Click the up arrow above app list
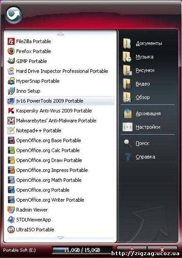 pyautogui.click(x=61, y=34)
